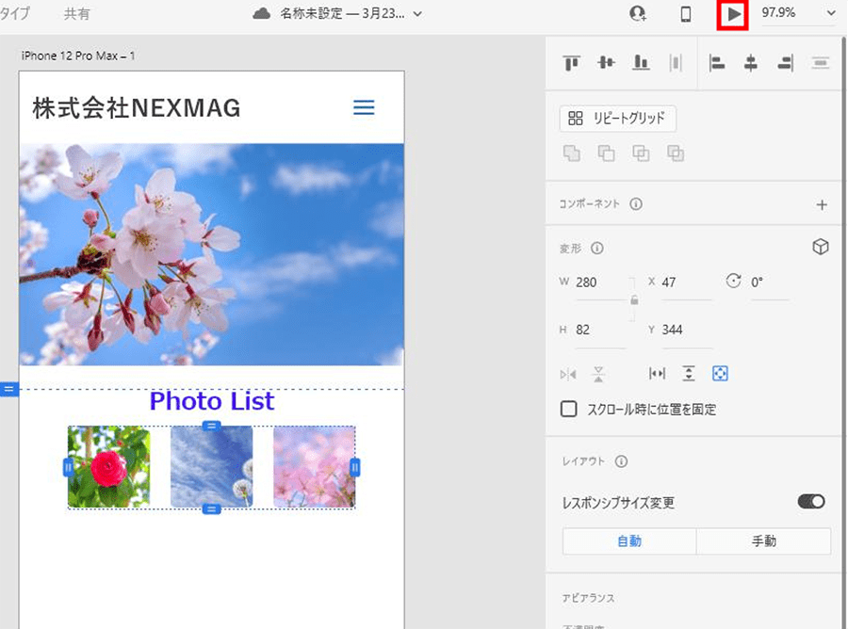Click the right handle of photo group
848x629 pixels.
point(355,467)
